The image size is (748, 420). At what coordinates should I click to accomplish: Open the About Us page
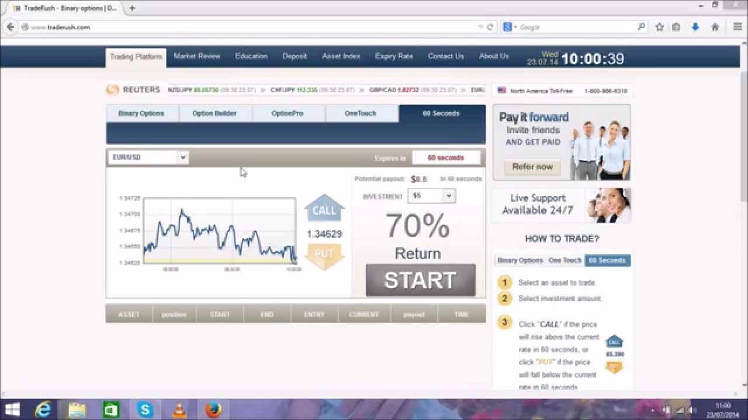(494, 56)
